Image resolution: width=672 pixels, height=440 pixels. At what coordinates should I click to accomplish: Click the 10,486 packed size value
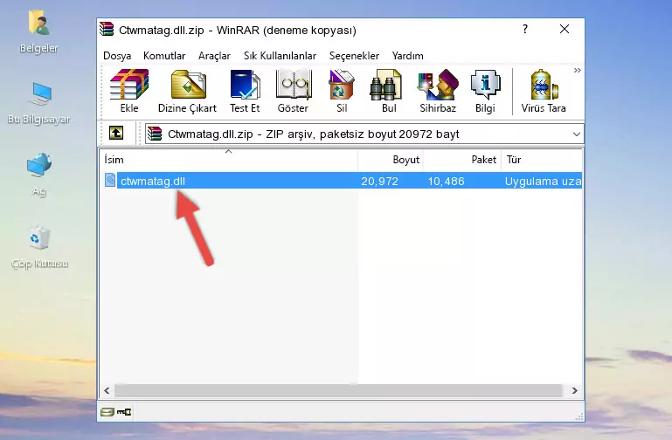pyautogui.click(x=447, y=182)
